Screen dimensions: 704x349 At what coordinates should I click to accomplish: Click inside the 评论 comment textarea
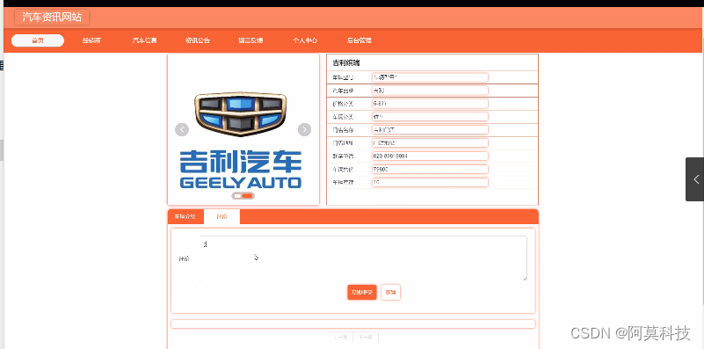(x=363, y=258)
